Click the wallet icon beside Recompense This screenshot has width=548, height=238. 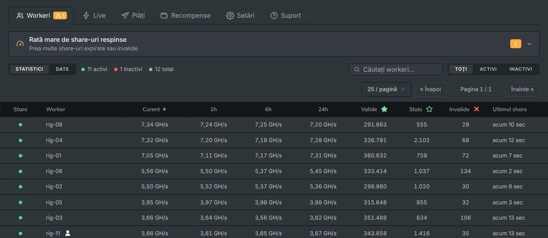tap(164, 16)
